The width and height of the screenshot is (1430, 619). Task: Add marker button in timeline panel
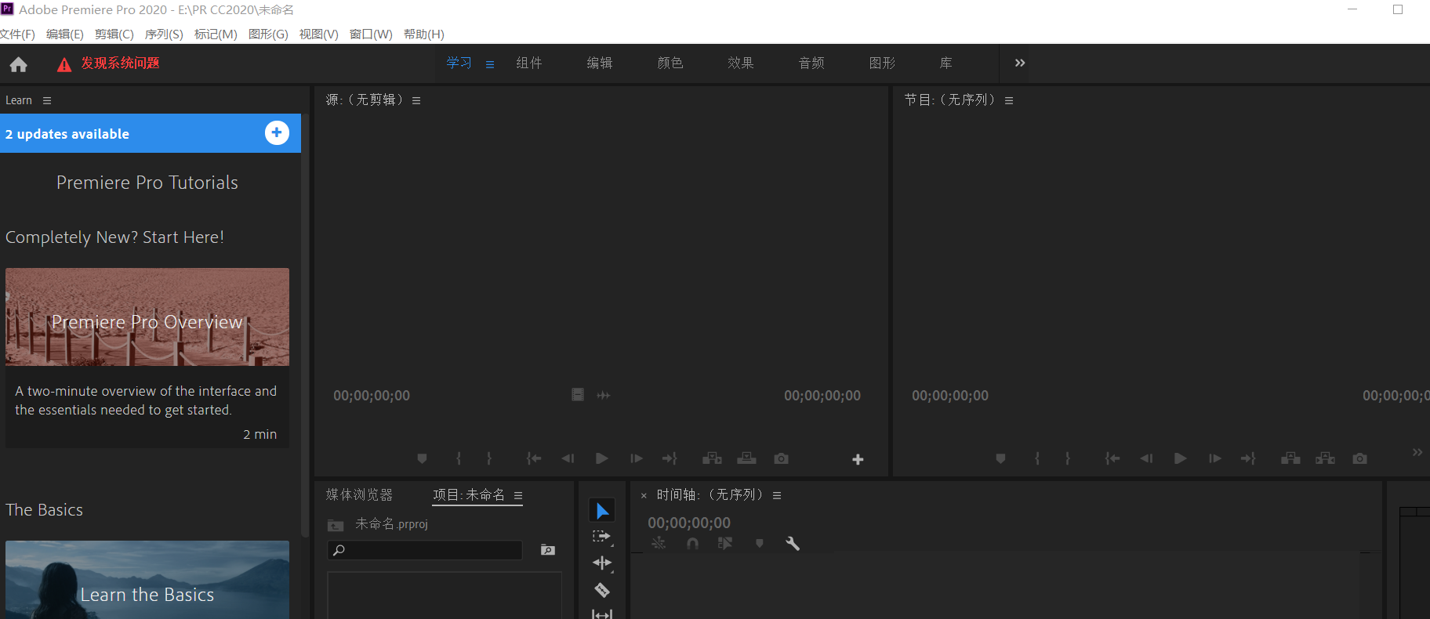759,543
